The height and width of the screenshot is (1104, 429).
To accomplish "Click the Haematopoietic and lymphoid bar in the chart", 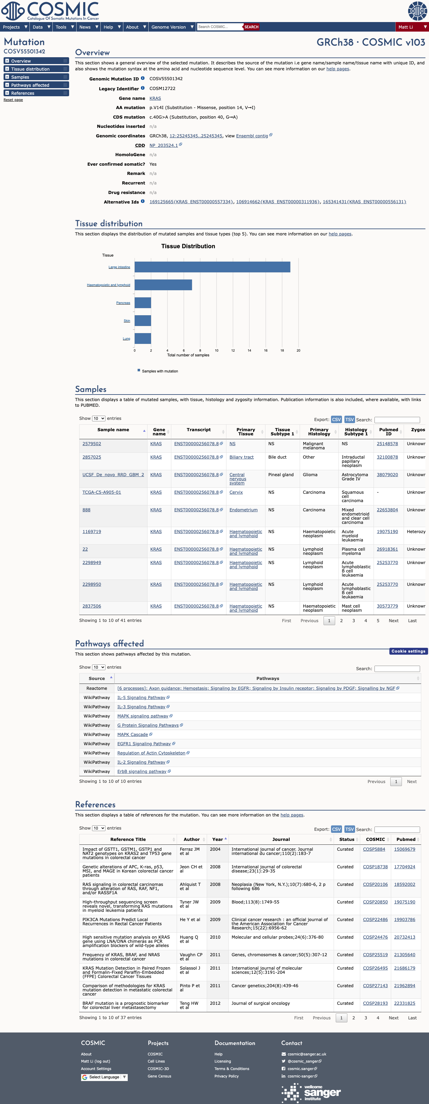I will tap(163, 285).
